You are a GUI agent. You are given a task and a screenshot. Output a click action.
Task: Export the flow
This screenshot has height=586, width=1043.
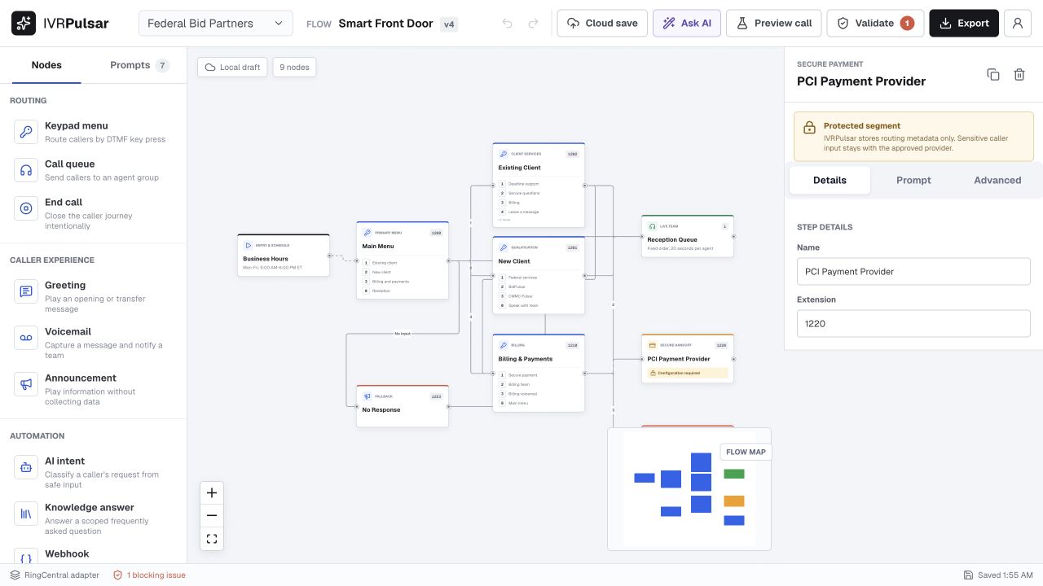[x=964, y=24]
